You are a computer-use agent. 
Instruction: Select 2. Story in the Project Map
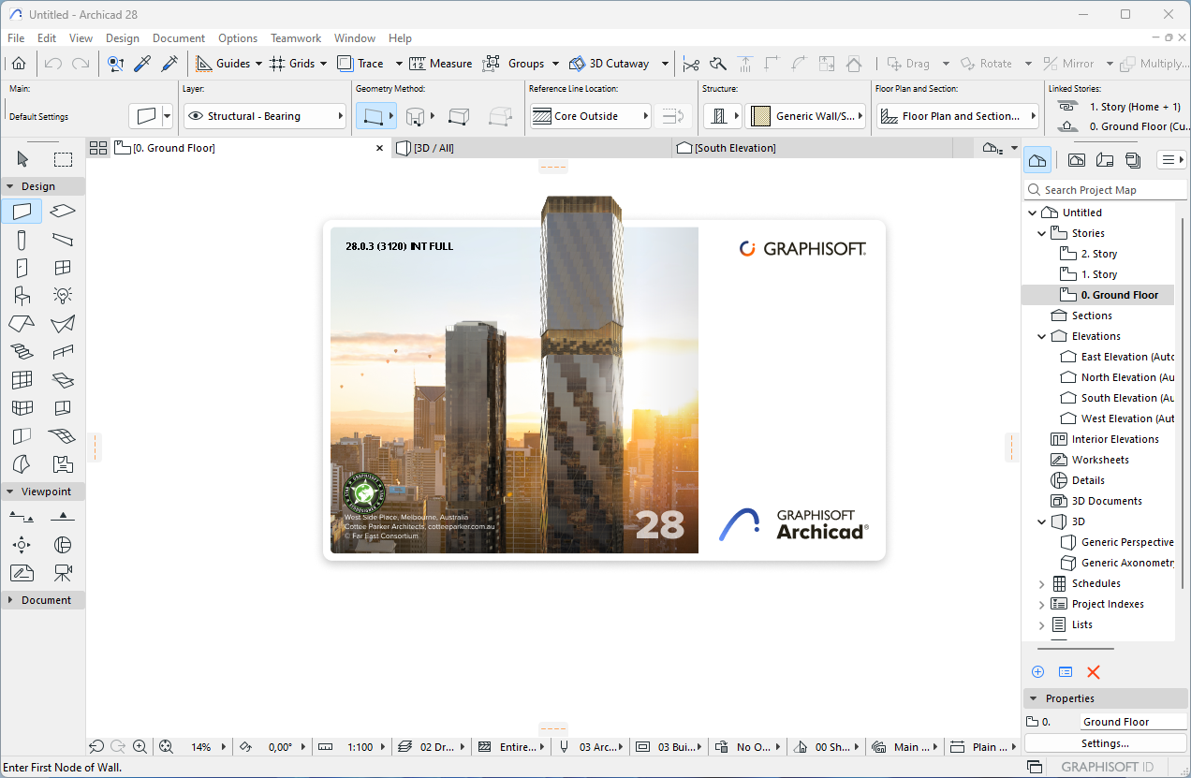pyautogui.click(x=1099, y=254)
